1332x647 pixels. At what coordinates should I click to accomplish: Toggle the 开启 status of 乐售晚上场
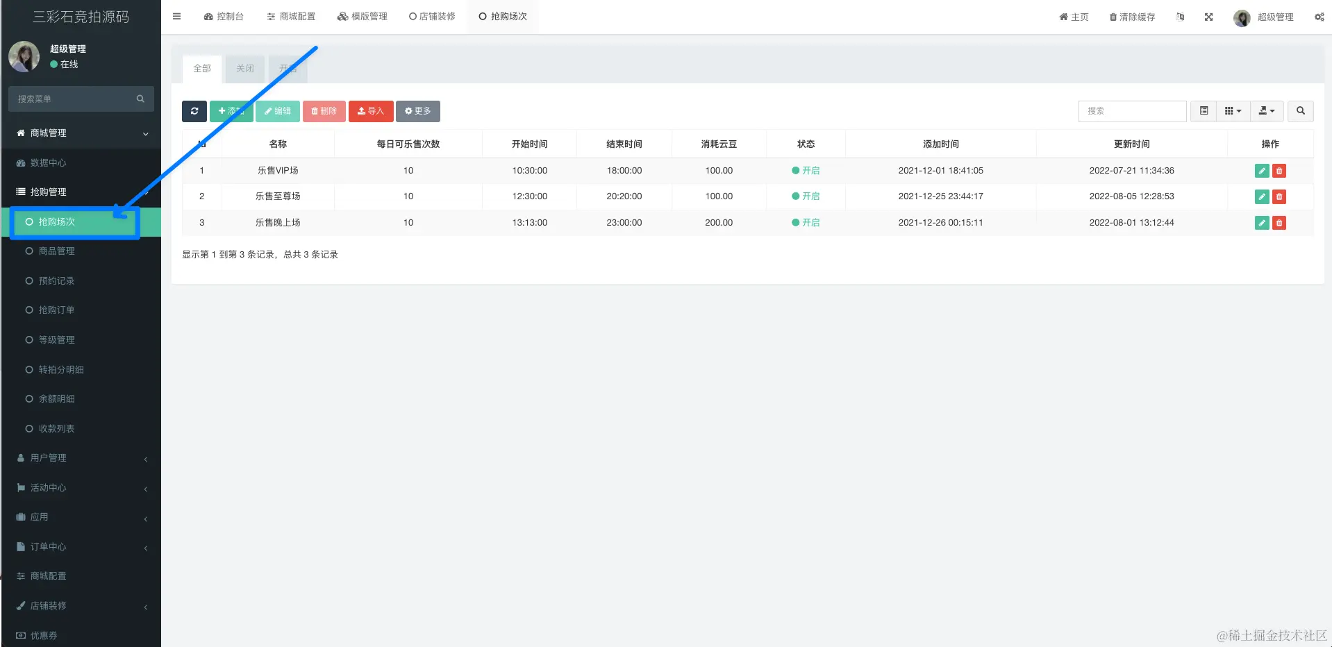[806, 223]
